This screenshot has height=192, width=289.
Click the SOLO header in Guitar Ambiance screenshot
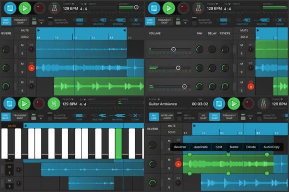click(171, 132)
